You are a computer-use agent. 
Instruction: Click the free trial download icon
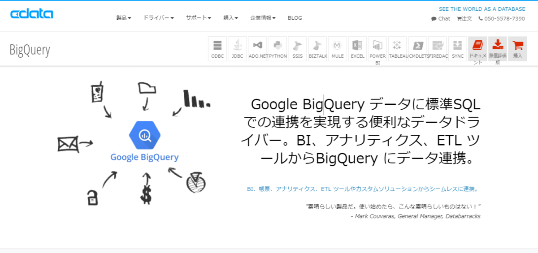(498, 49)
